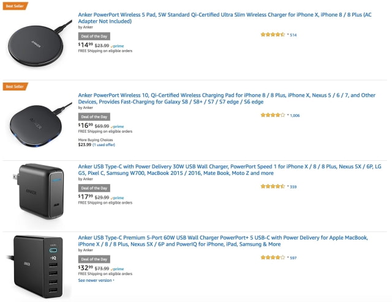Expand rating dropdown arrow next to 359
392x302 pixels.
tap(288, 186)
